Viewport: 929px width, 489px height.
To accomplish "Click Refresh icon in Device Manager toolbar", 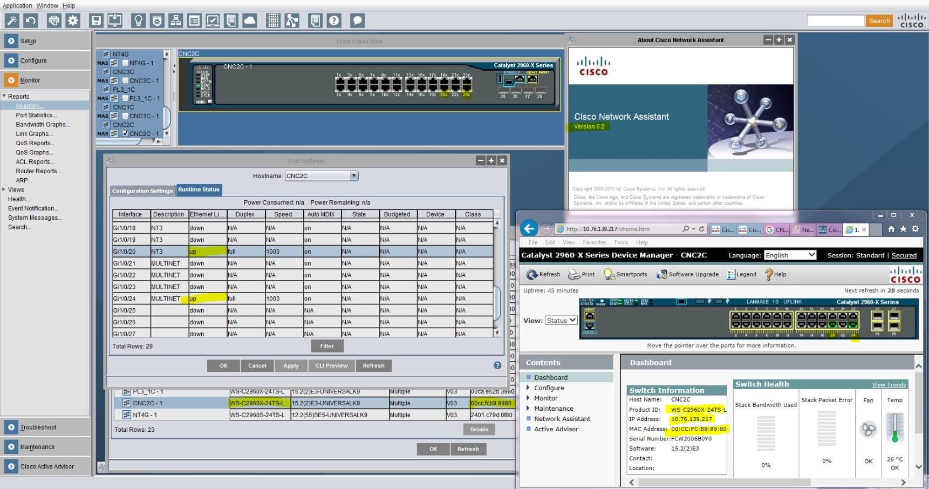I will click(532, 274).
